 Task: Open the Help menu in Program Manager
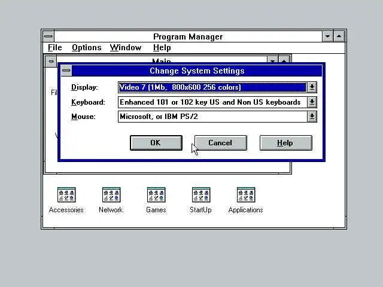click(162, 48)
